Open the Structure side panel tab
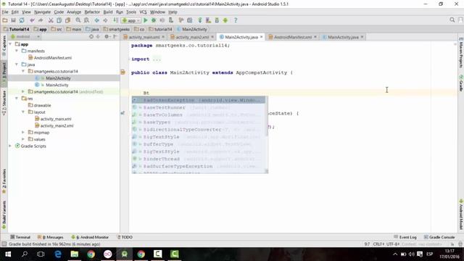Screen dimensions: 464x261 (4, 103)
